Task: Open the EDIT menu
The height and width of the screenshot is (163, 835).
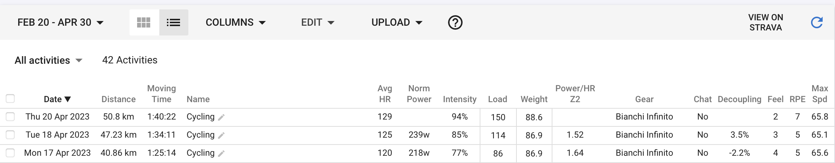Action: pos(317,22)
